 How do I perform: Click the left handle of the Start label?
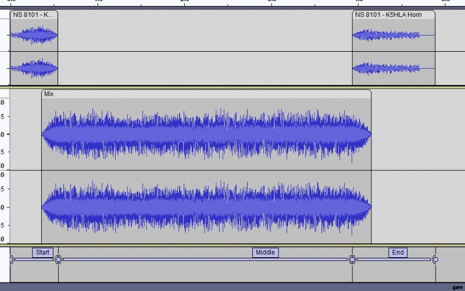[x=11, y=260]
